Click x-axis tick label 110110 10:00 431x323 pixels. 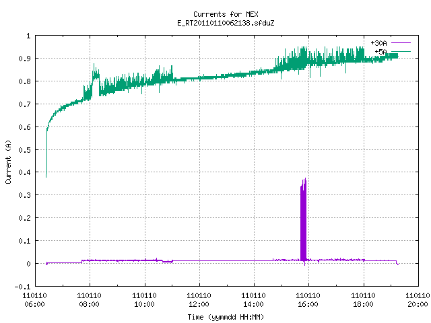(144, 300)
